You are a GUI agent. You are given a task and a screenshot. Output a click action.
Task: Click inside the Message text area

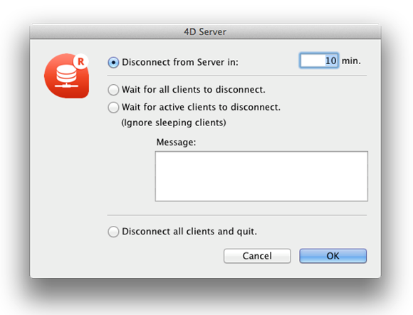tap(261, 176)
